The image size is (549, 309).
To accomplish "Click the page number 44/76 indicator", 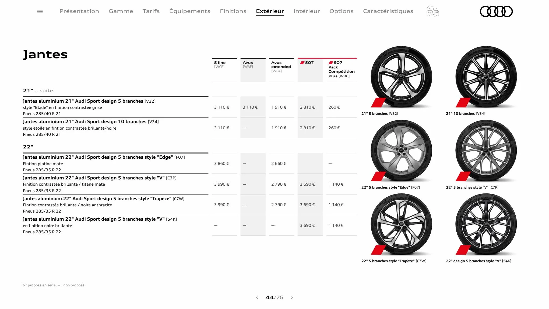I will point(274,297).
